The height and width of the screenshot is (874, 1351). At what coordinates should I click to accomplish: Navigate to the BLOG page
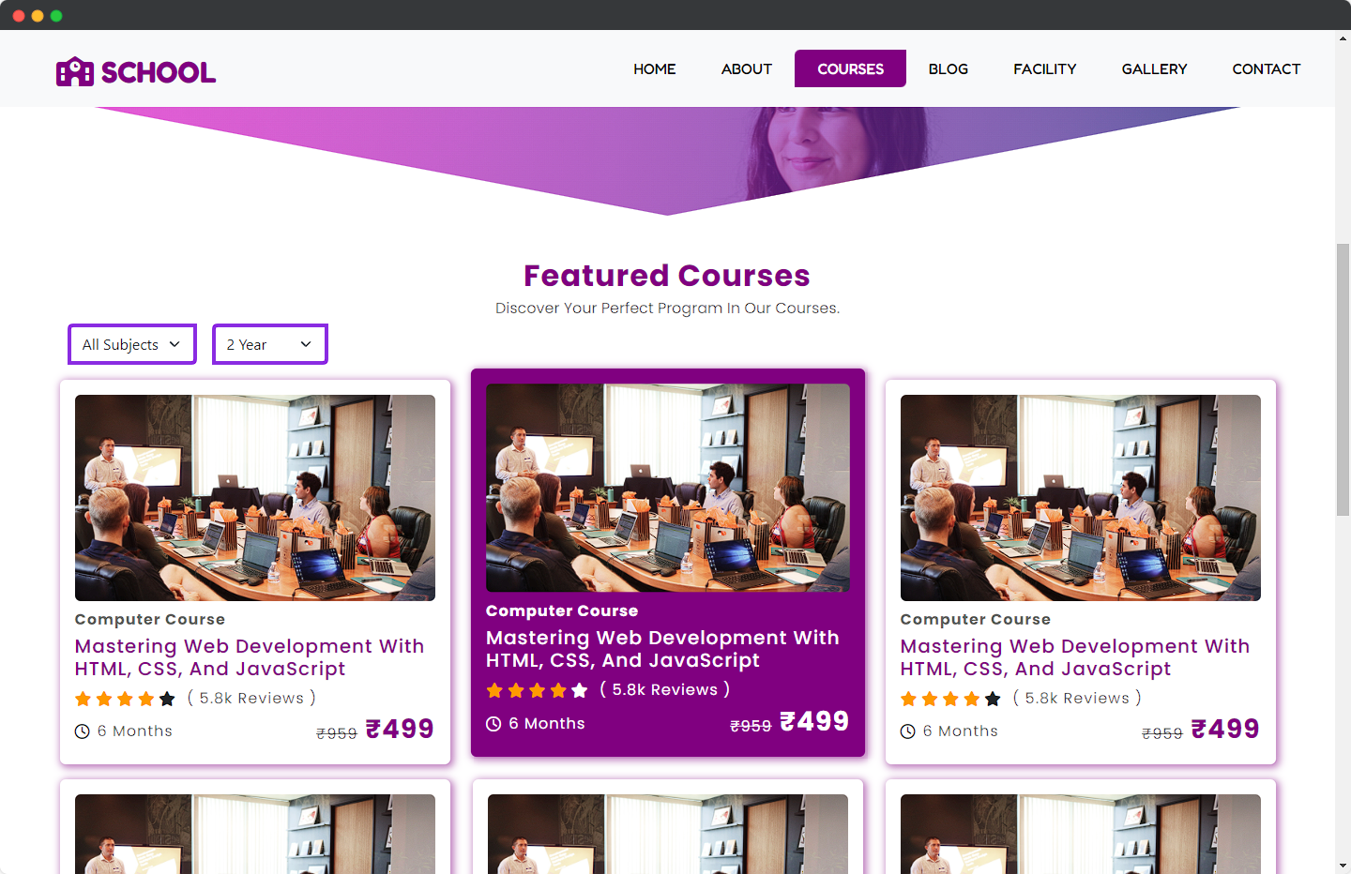949,68
